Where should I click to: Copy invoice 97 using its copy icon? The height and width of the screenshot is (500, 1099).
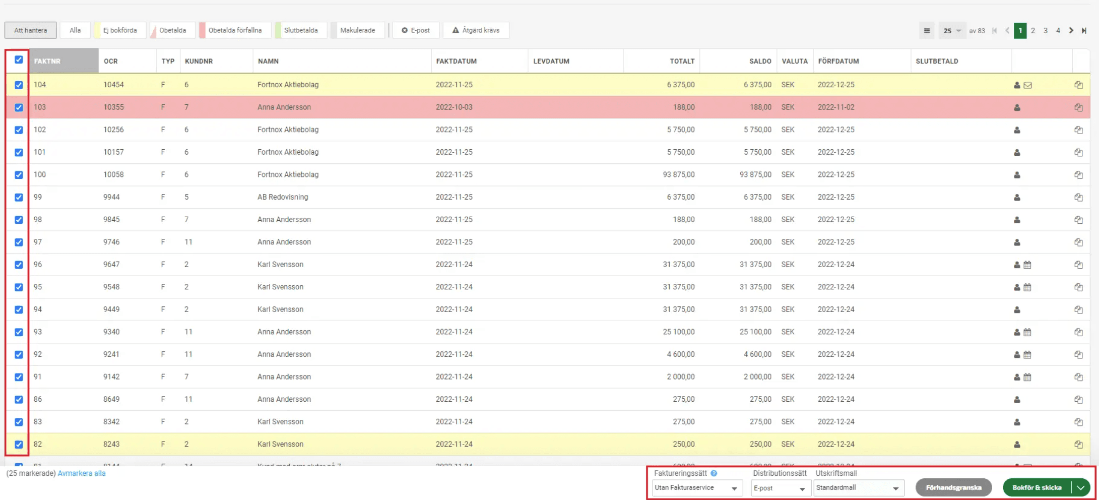[x=1078, y=242]
